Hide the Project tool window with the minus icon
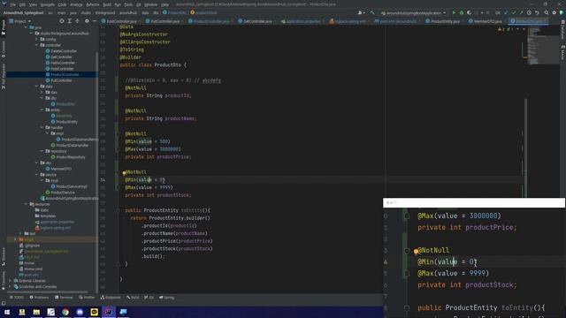Viewport: 566px width, 318px height. [95, 21]
